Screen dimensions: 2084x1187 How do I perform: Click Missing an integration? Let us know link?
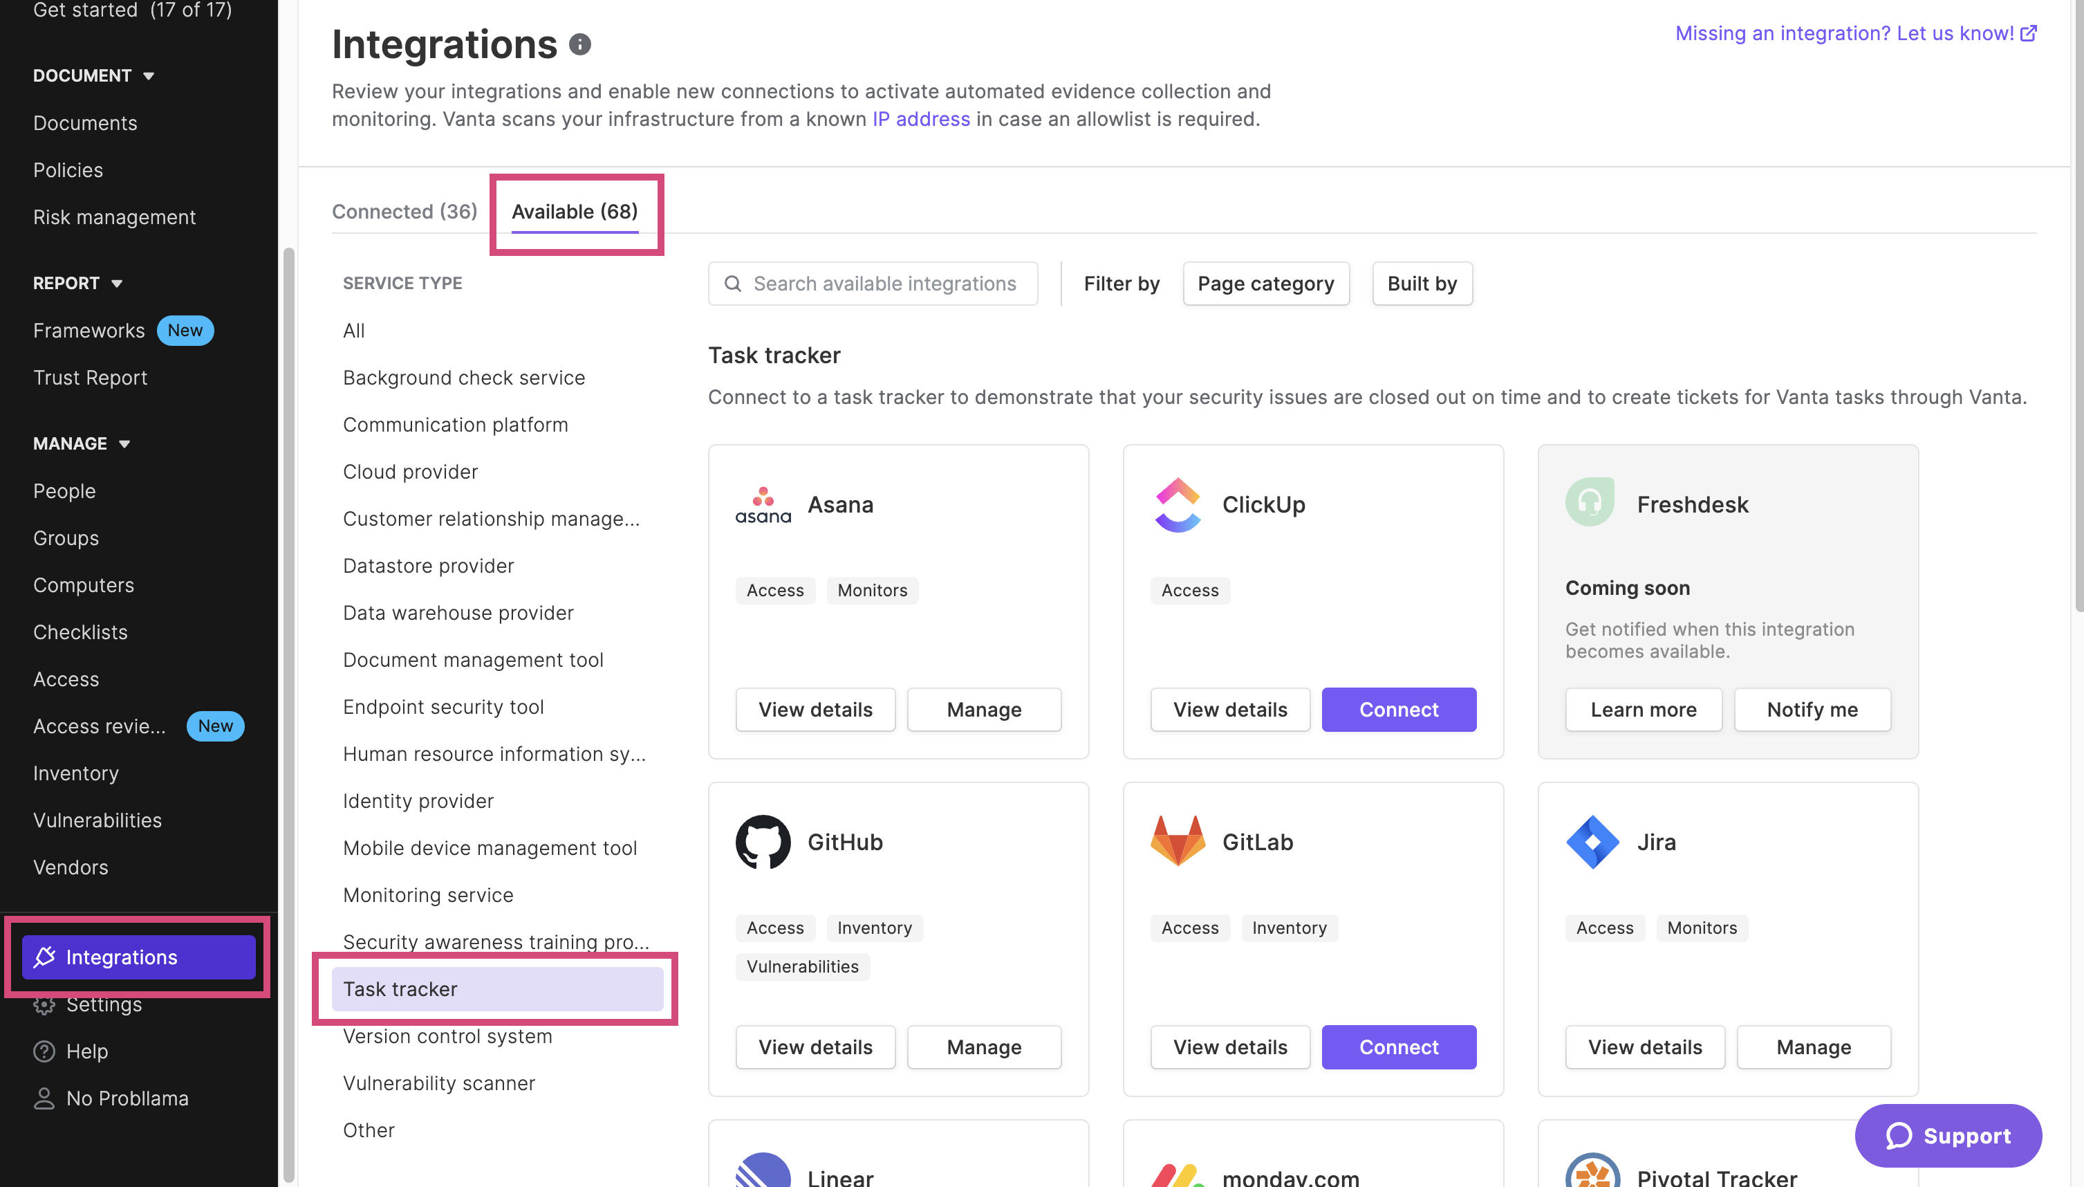[1856, 33]
